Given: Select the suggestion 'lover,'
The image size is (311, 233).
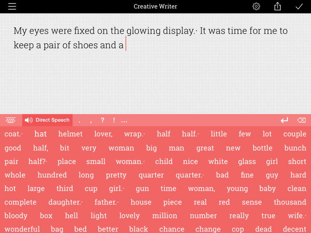Looking at the screenshot, I should [x=103, y=134].
